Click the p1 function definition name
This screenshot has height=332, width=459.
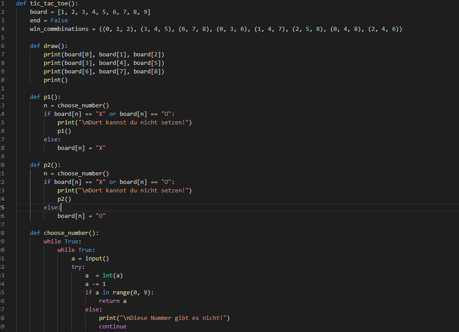(48, 97)
